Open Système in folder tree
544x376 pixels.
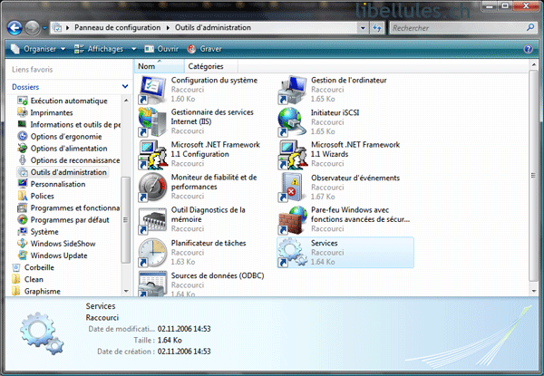coord(38,232)
